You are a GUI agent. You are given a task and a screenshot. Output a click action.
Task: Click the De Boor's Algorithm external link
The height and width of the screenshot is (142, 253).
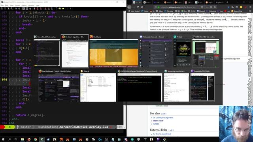tap(162, 134)
